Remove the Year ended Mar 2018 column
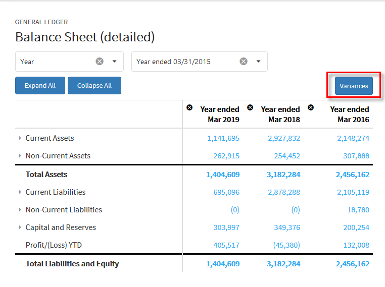The width and height of the screenshot is (385, 287). pos(250,107)
